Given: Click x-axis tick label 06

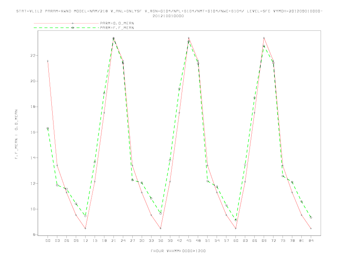Looking at the screenshot, I should [x=67, y=241].
